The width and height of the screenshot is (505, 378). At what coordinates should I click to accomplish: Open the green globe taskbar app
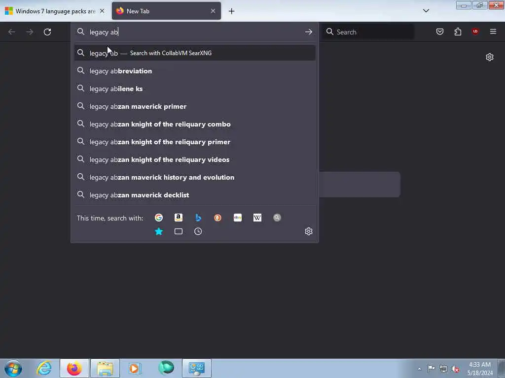tap(166, 368)
